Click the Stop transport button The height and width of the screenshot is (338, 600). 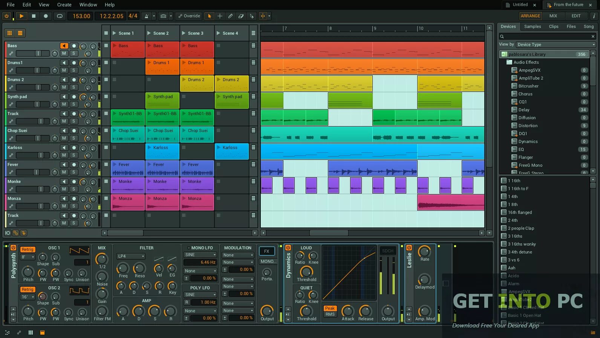point(34,16)
